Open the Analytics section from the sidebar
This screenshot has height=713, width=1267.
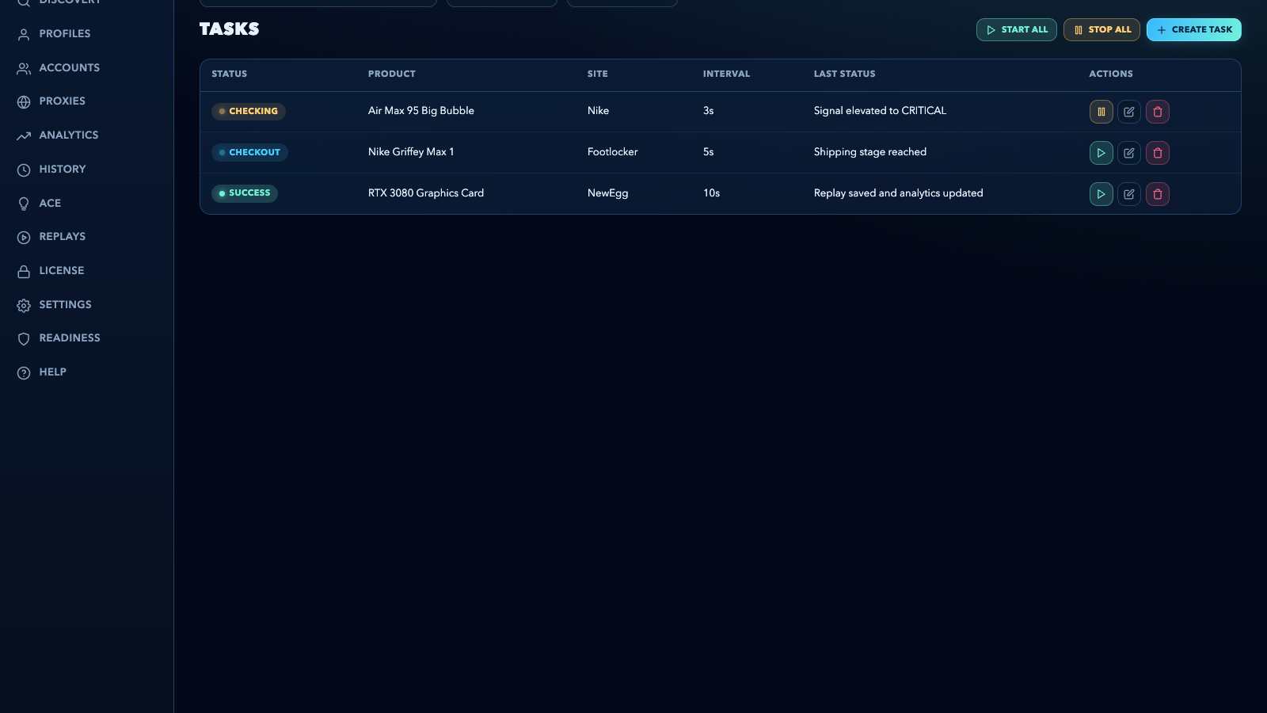tap(69, 135)
